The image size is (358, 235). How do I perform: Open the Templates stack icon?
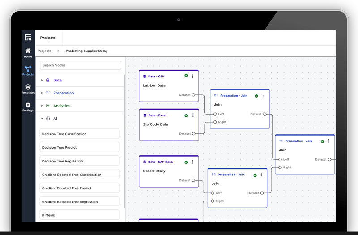pos(28,87)
